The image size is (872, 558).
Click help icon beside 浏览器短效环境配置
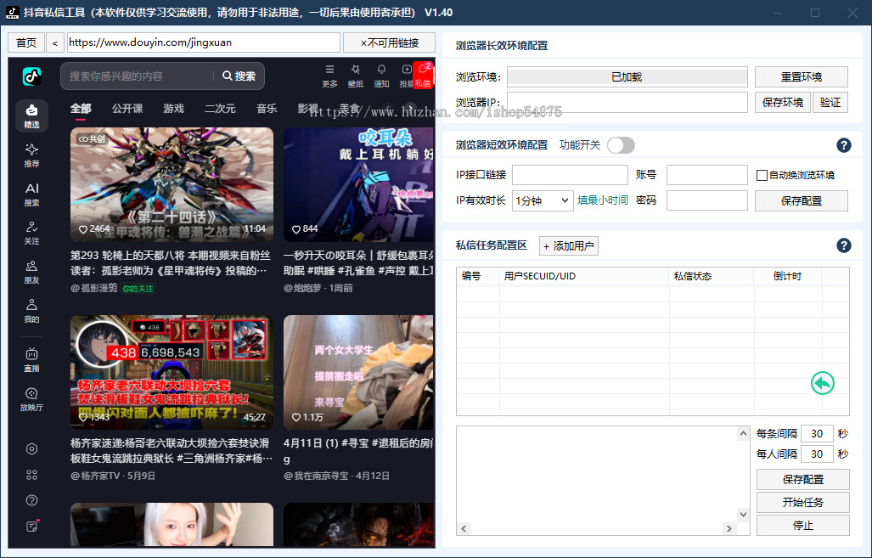(x=844, y=145)
